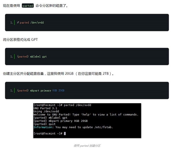Click 'GNU Parted 3.1' line in terminal image

(x=45, y=108)
